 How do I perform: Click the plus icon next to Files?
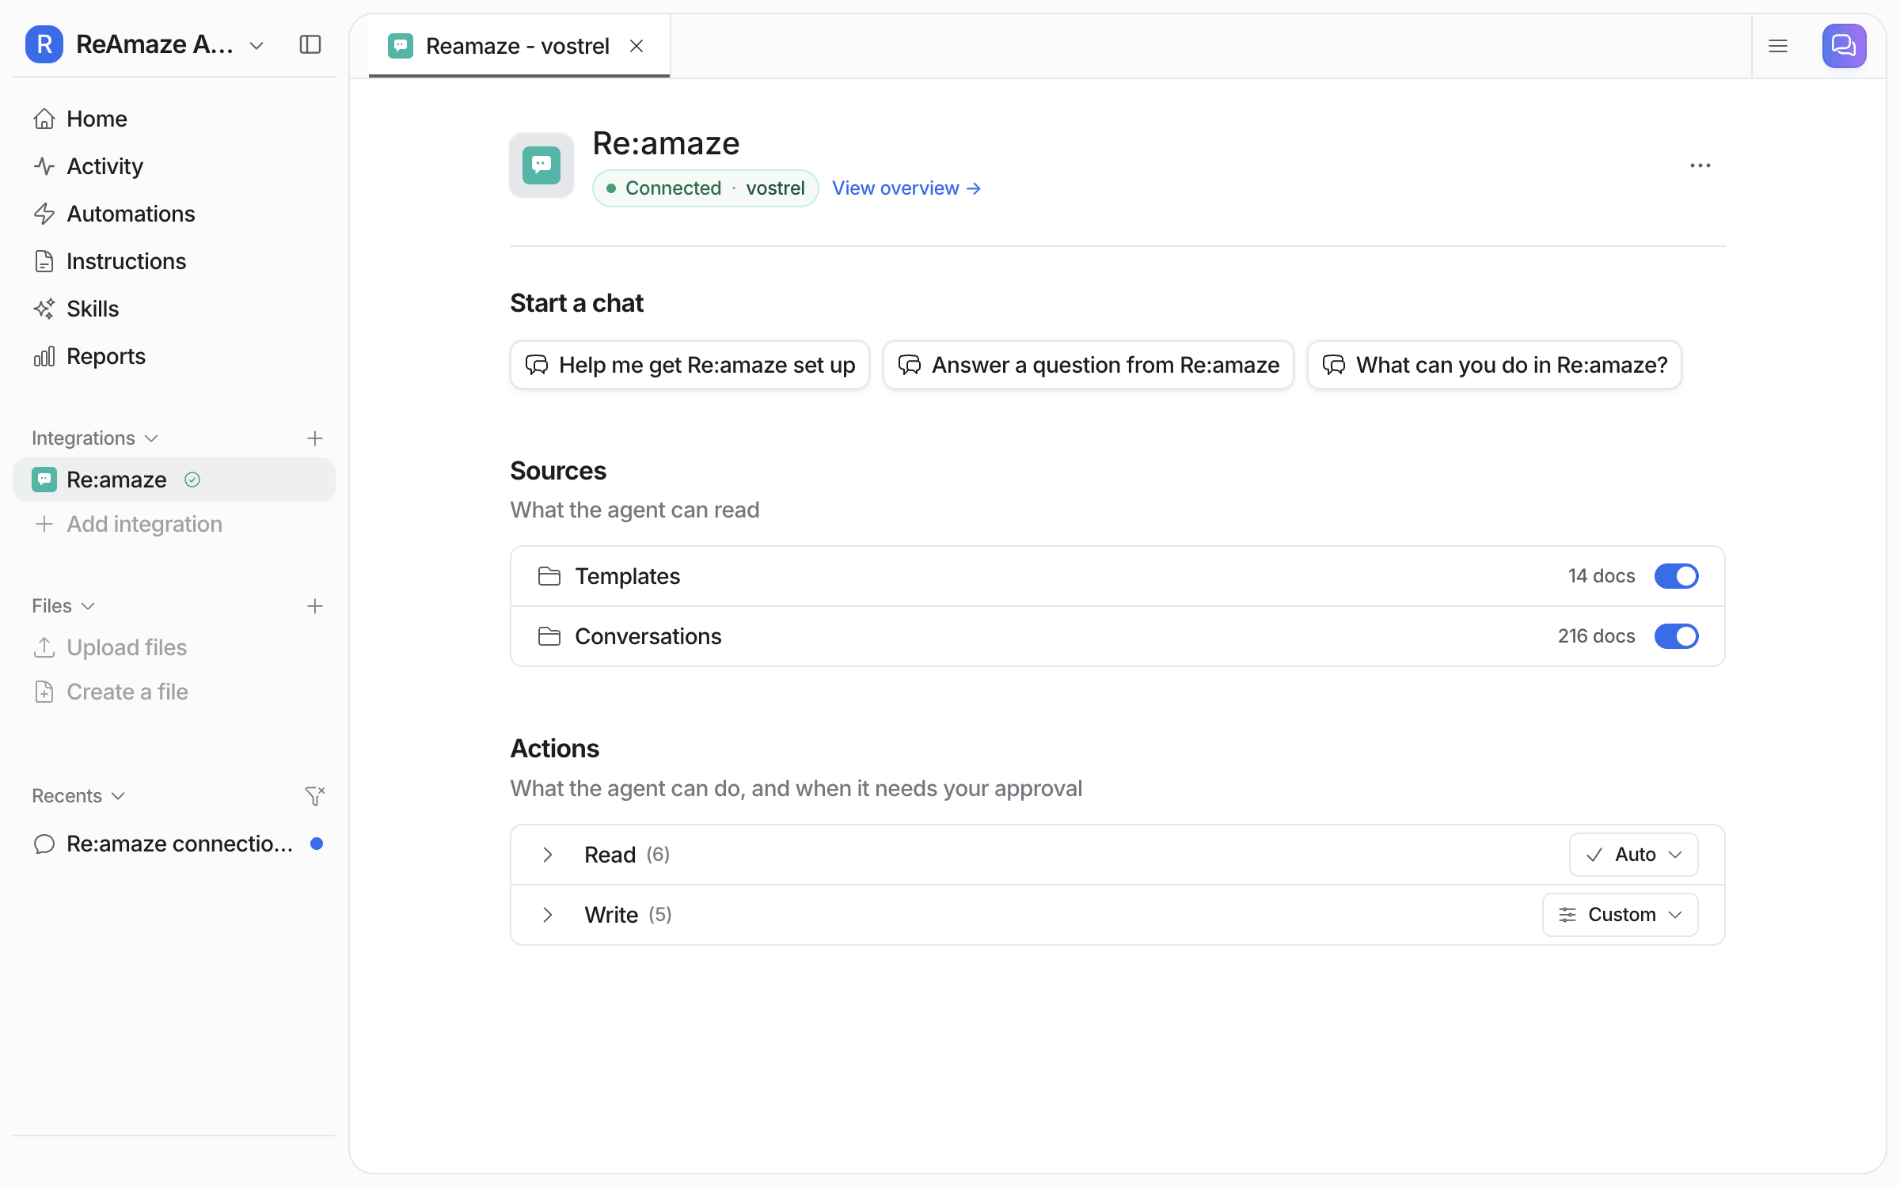315,606
